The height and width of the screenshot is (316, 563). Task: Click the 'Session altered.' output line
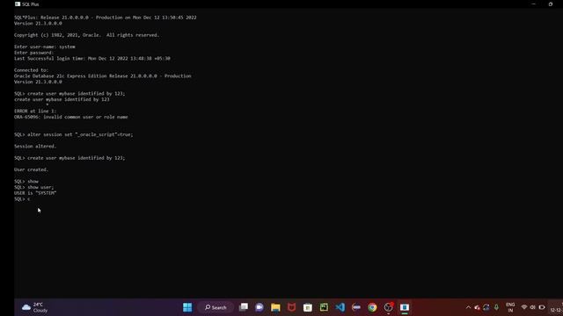click(35, 147)
